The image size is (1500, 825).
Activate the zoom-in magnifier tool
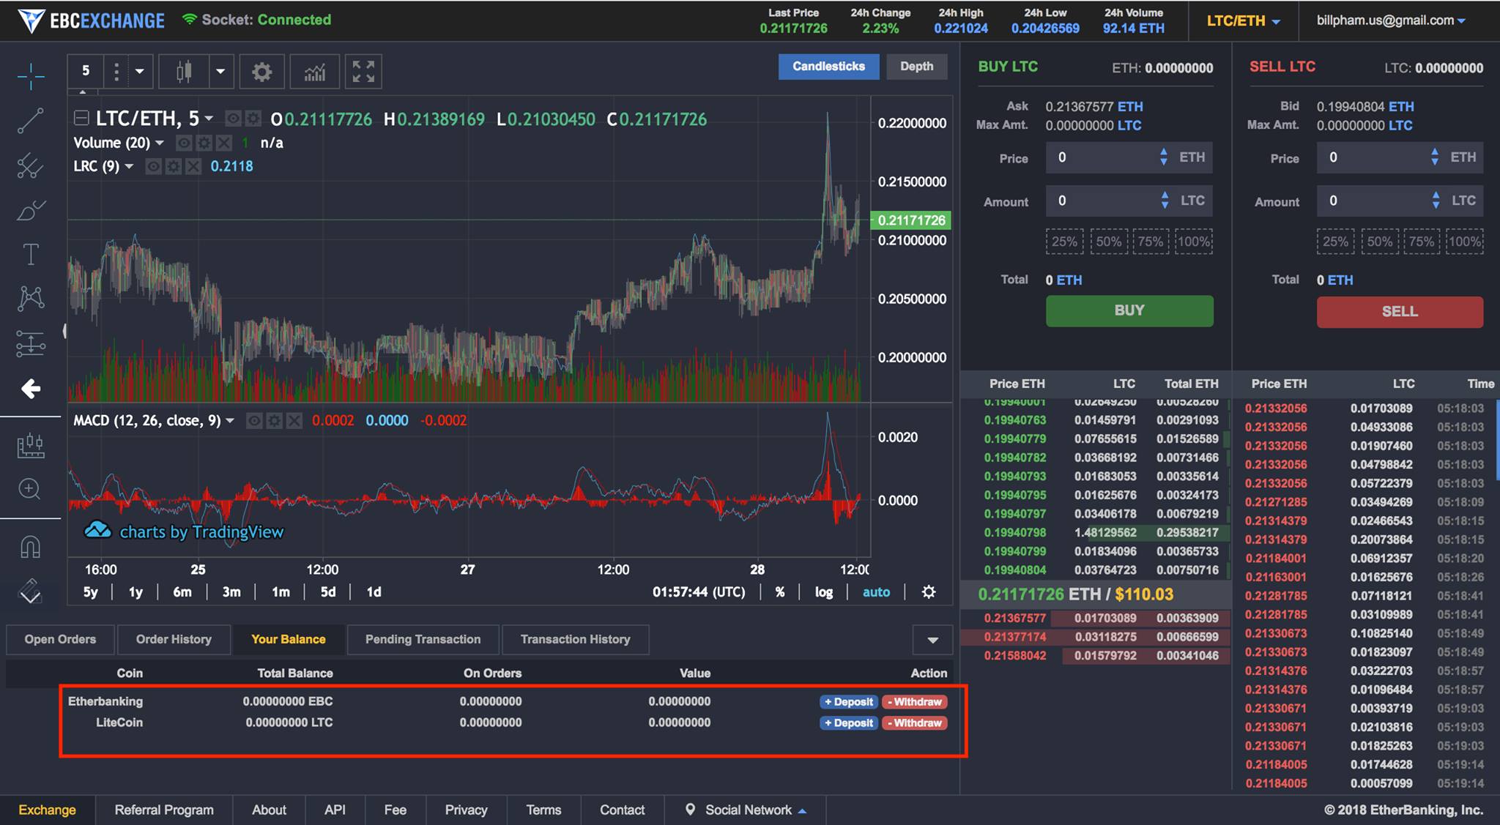pyautogui.click(x=30, y=489)
